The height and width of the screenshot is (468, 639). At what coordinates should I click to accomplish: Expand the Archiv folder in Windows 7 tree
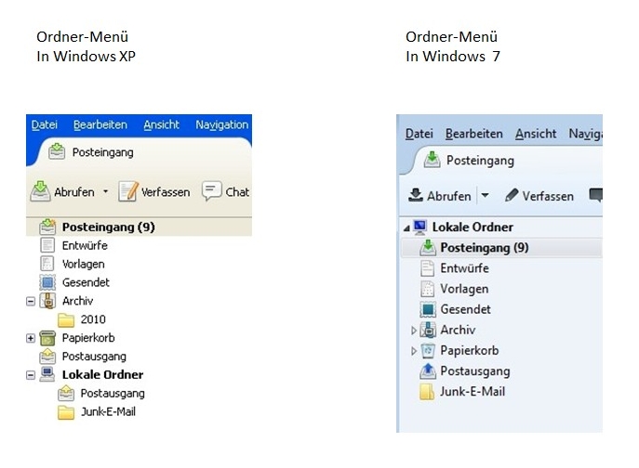(414, 331)
